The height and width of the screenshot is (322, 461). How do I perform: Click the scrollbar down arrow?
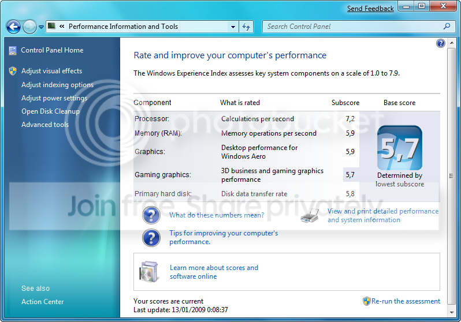click(x=452, y=312)
